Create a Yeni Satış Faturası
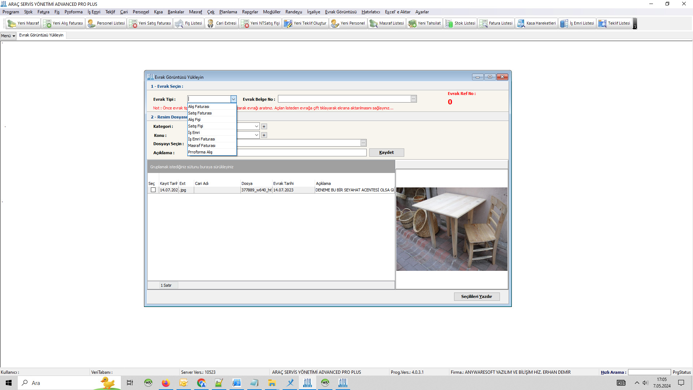The image size is (693, 390). pos(150,23)
